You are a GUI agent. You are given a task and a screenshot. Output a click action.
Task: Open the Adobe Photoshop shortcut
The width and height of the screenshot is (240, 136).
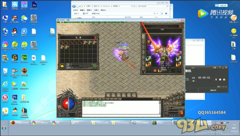pyautogui.click(x=15, y=100)
